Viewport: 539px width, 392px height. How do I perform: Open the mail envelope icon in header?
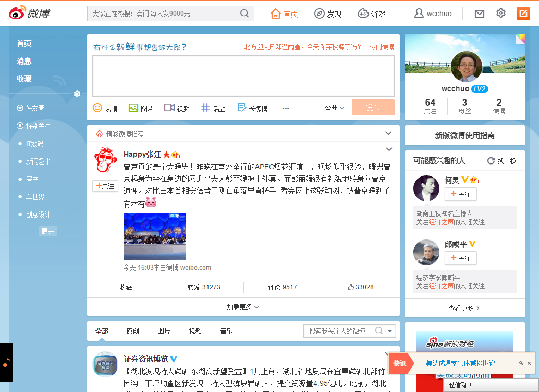(479, 14)
